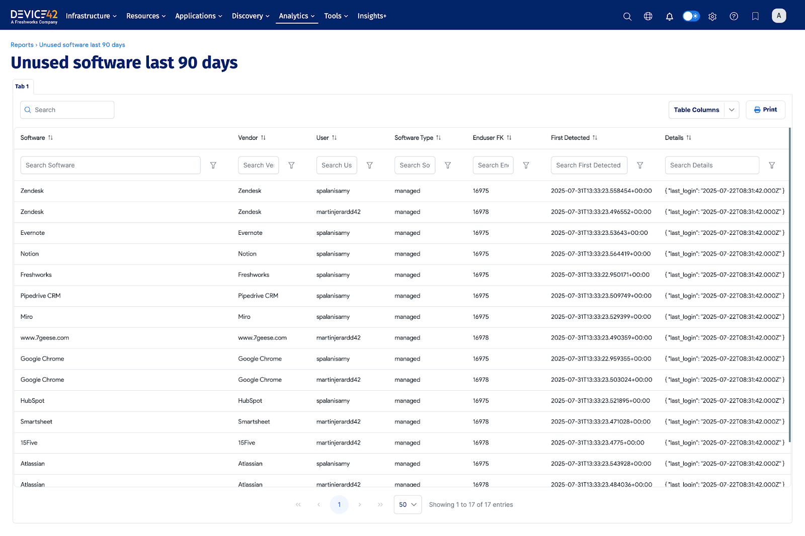Click the globe language icon
805x536 pixels.
tap(648, 16)
